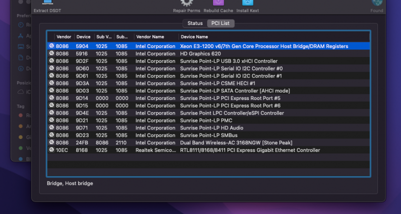This screenshot has height=214, width=401.
Task: Select the PCI List tab
Action: pos(220,23)
